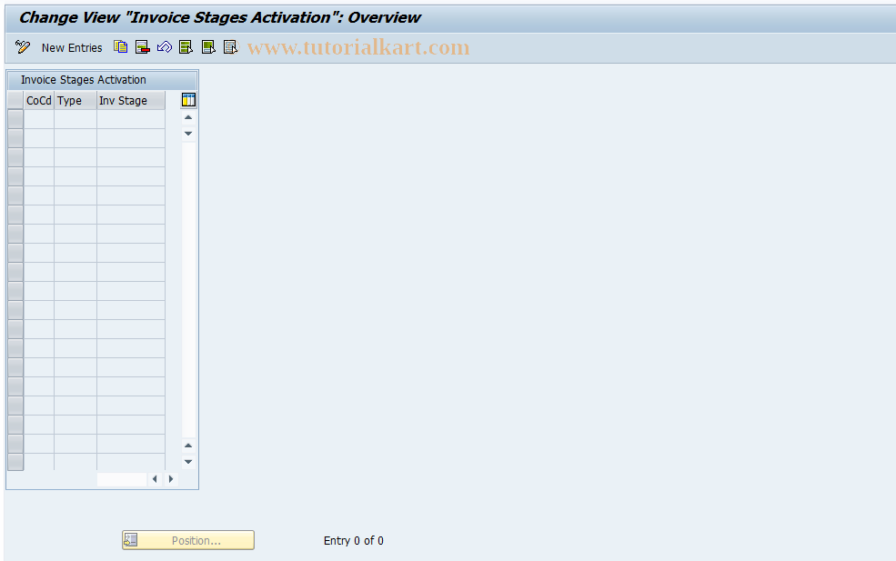This screenshot has width=896, height=561.
Task: Click horizontal scroll right arrow
Action: point(171,479)
